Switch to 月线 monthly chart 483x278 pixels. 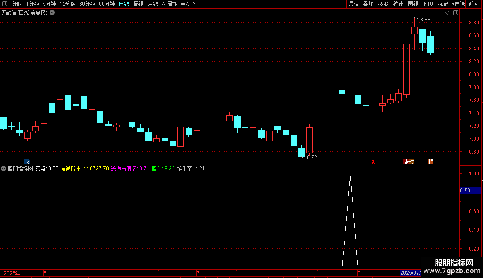coord(153,4)
